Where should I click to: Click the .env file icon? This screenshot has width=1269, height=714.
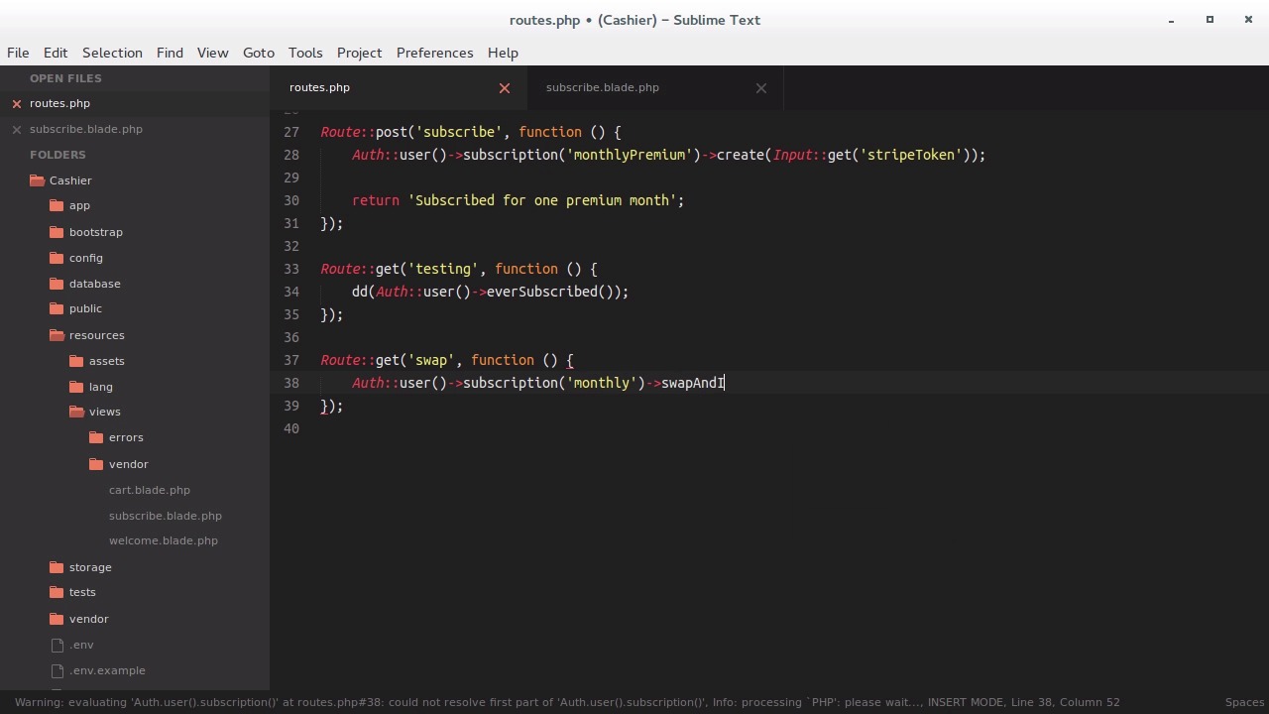tap(57, 645)
